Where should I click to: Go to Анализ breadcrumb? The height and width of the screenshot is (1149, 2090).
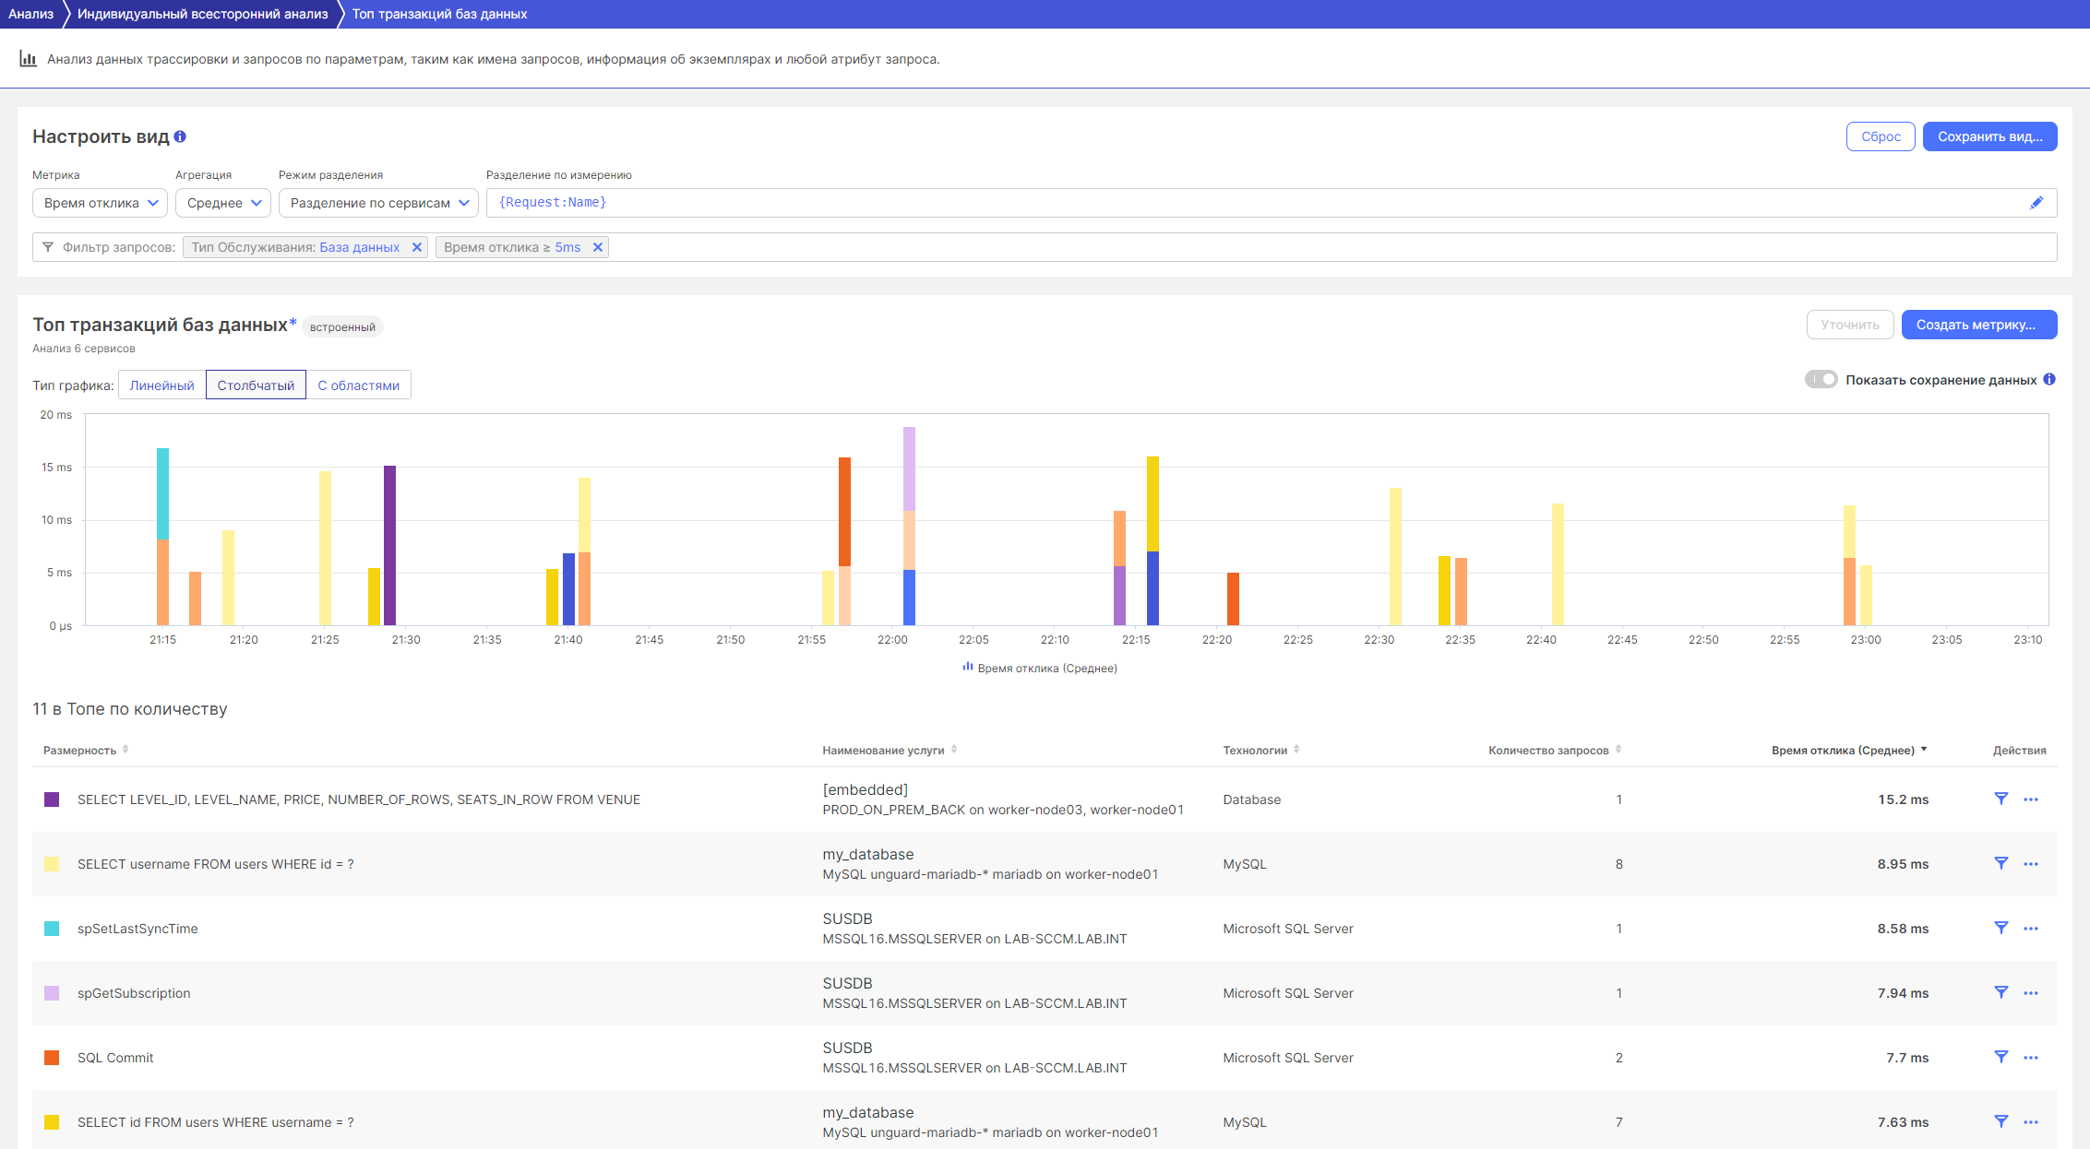30,14
